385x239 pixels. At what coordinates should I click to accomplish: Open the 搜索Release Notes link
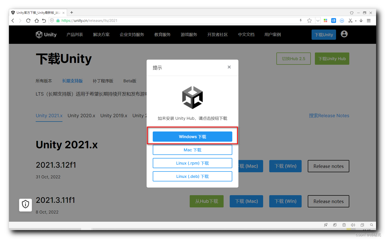point(329,116)
